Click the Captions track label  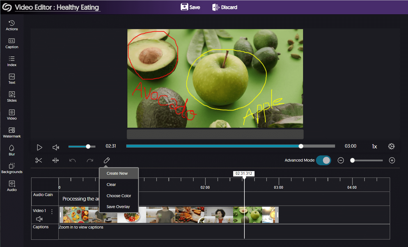[x=41, y=227]
